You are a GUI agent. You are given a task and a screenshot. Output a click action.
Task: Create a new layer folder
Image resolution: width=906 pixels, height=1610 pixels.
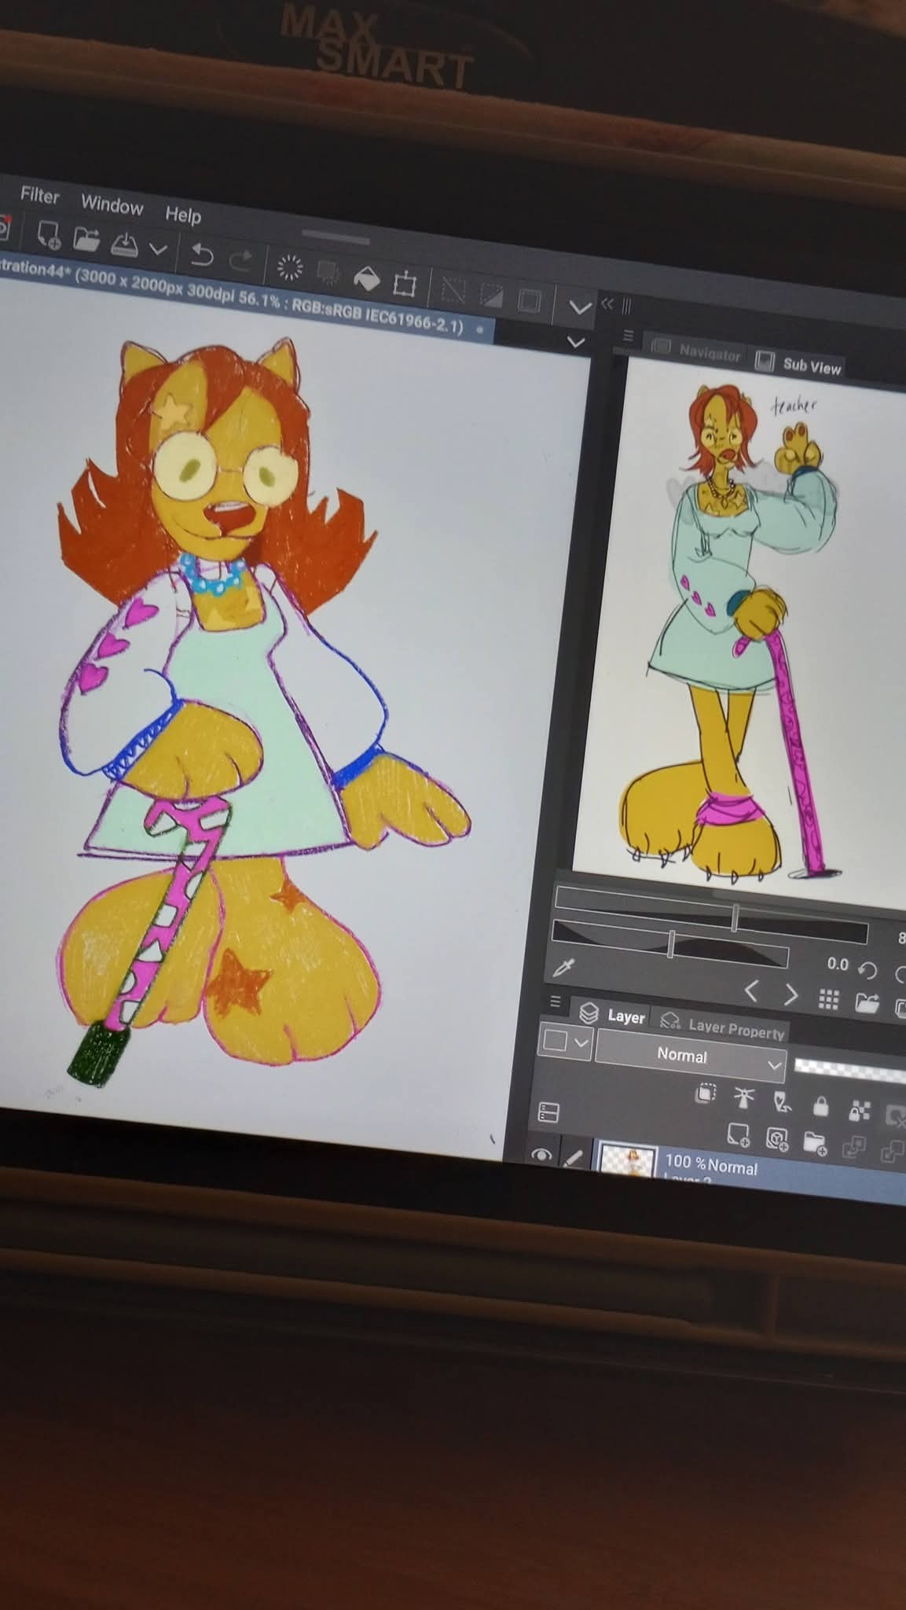815,1142
